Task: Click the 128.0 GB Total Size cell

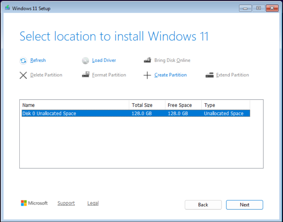Action: click(x=142, y=113)
